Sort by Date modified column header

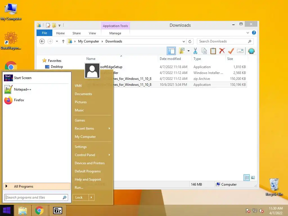point(170,59)
